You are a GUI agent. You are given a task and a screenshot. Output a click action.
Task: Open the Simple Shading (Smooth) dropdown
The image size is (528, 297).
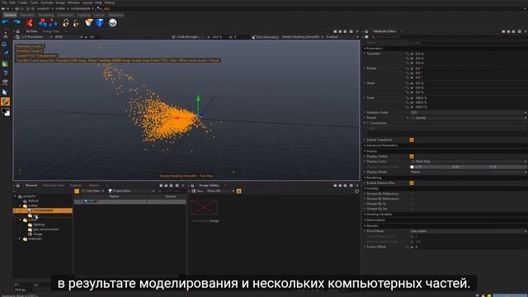(303, 37)
